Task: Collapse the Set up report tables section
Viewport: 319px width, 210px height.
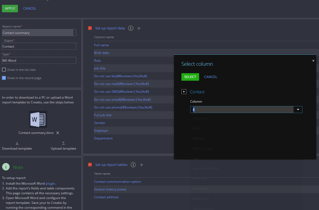Action: click(x=90, y=165)
